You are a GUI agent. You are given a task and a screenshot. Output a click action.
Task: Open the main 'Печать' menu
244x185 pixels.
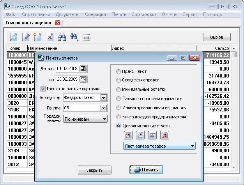(x=119, y=14)
